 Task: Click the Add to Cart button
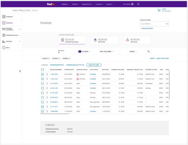click(94, 65)
